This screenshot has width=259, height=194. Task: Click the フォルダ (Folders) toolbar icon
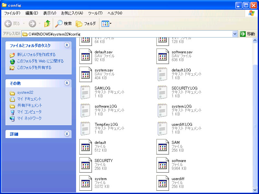82,23
